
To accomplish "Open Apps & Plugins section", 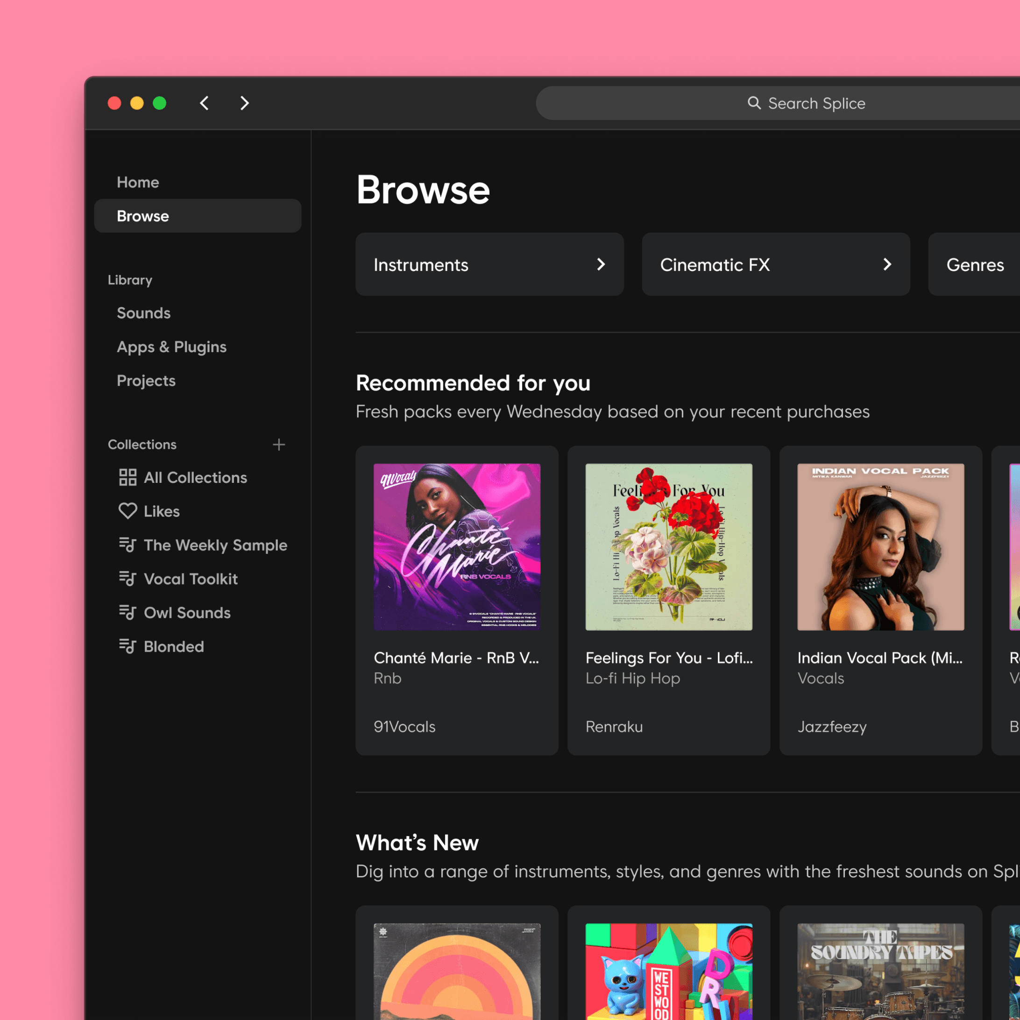I will point(171,347).
